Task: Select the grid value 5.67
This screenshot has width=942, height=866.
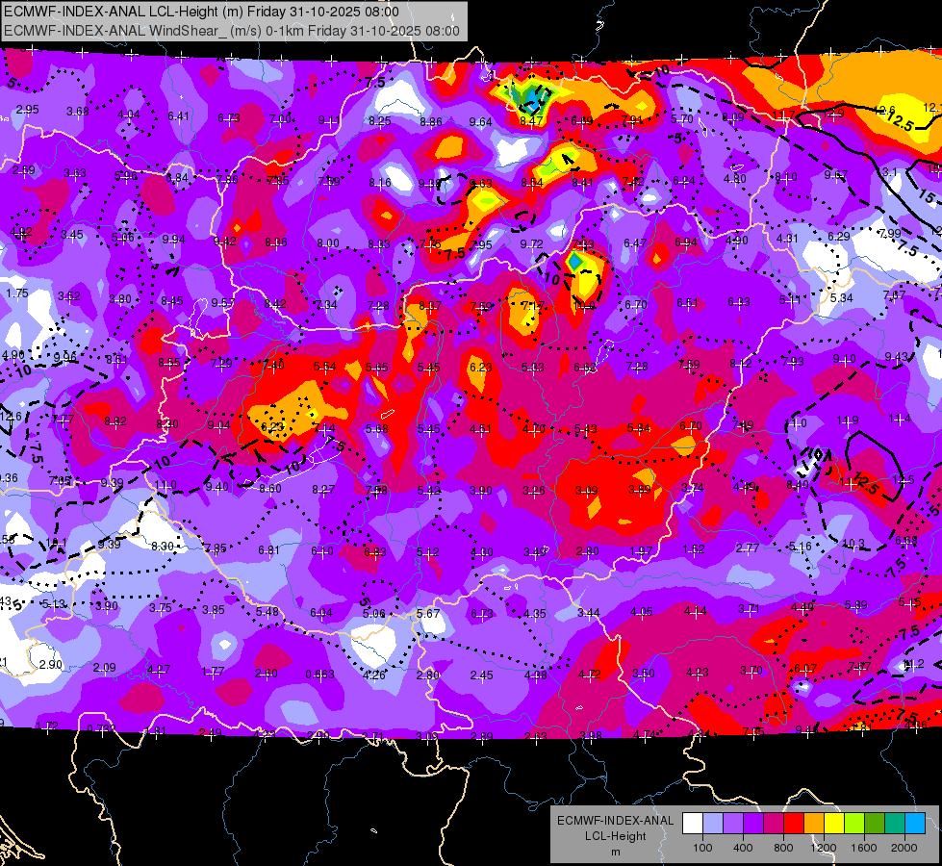Action: tap(428, 614)
